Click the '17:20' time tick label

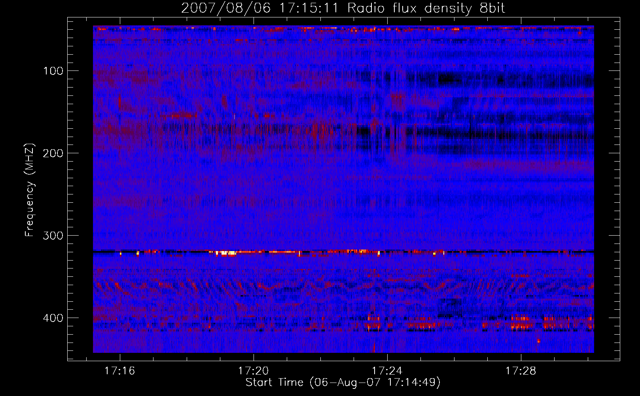point(253,371)
